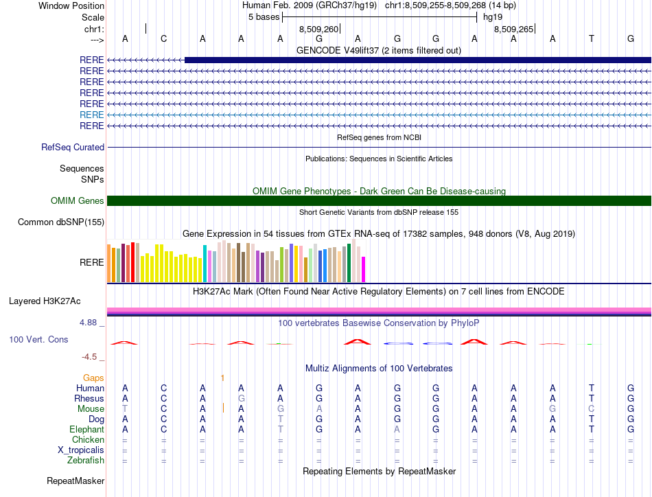Click the dark green OMIM Genes bar
This screenshot has width=652, height=497.
point(379,201)
